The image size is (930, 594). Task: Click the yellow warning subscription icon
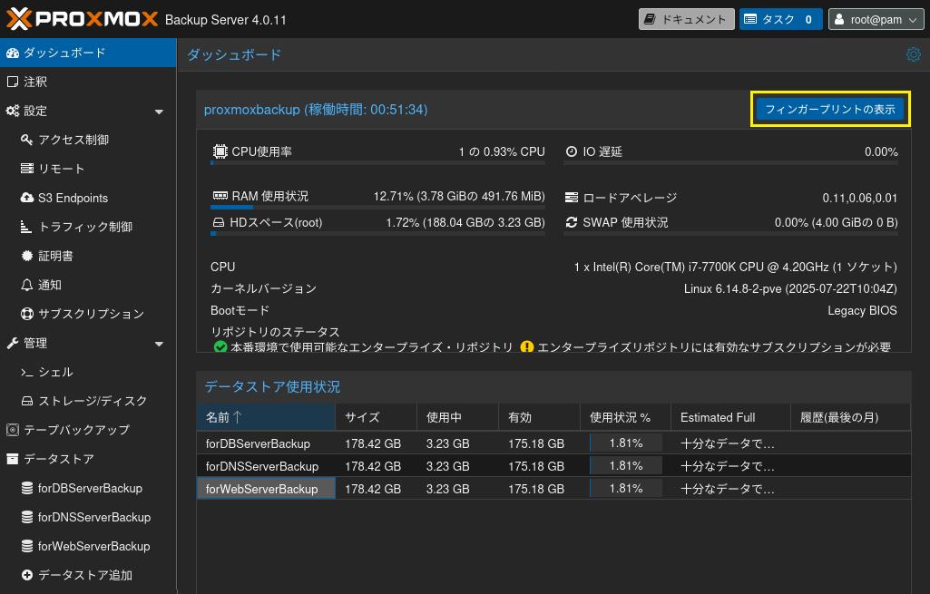pos(526,346)
